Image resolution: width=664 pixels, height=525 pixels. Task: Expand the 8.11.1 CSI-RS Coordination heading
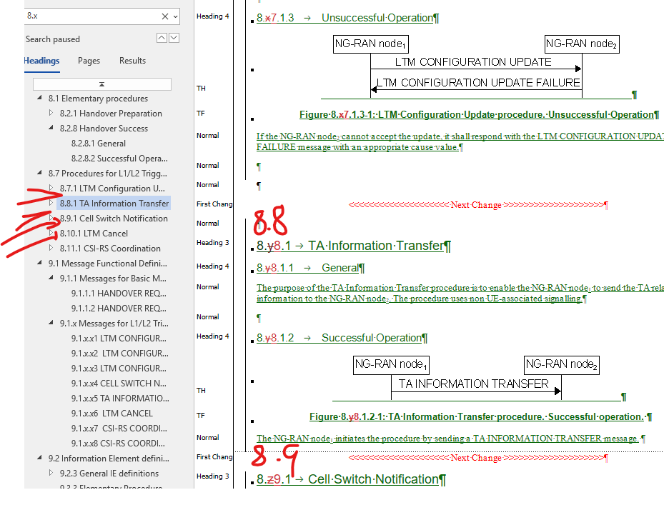[51, 249]
